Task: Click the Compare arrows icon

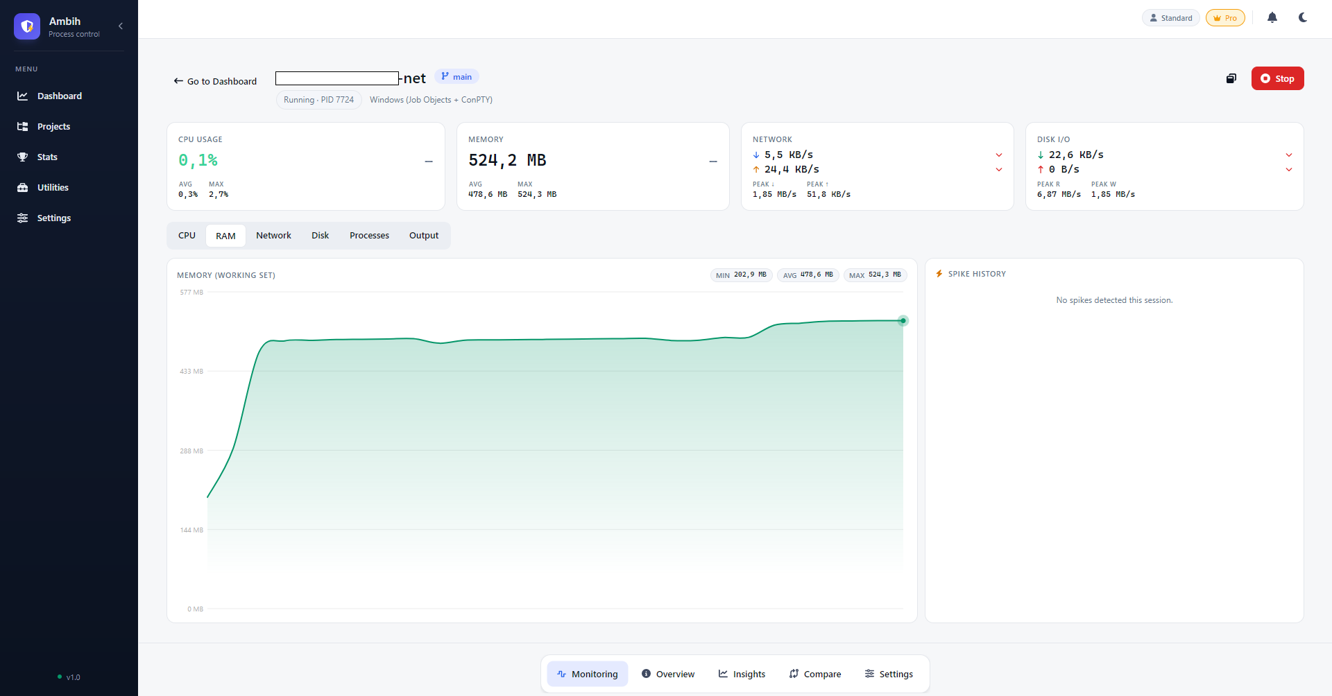Action: click(x=794, y=674)
